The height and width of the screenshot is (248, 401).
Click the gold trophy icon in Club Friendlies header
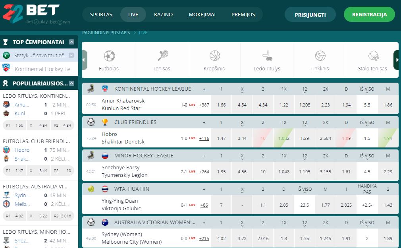tap(105, 122)
